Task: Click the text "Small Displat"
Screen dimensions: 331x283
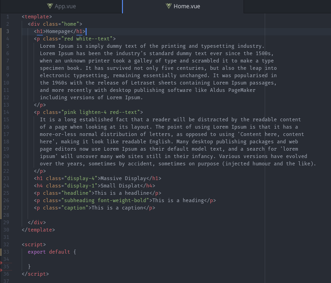Action: [x=120, y=186]
